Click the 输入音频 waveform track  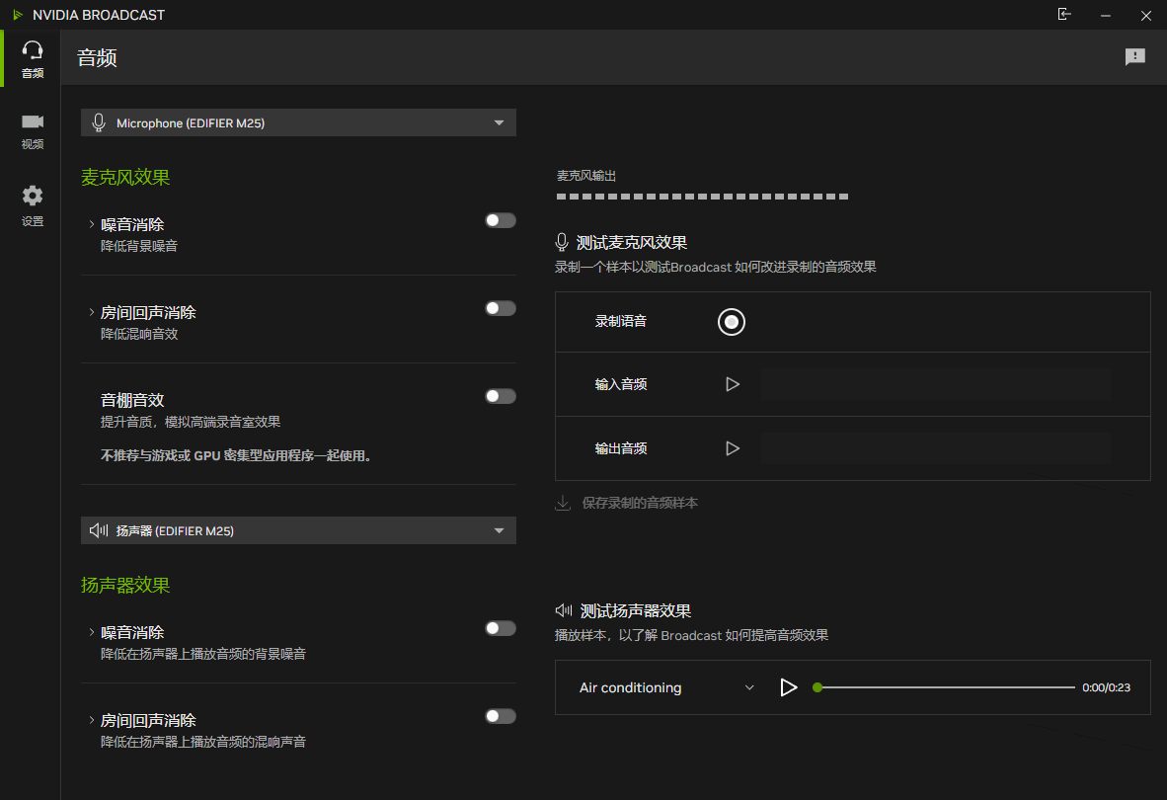point(936,384)
